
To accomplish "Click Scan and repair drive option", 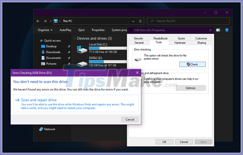I will (x=76, y=104).
